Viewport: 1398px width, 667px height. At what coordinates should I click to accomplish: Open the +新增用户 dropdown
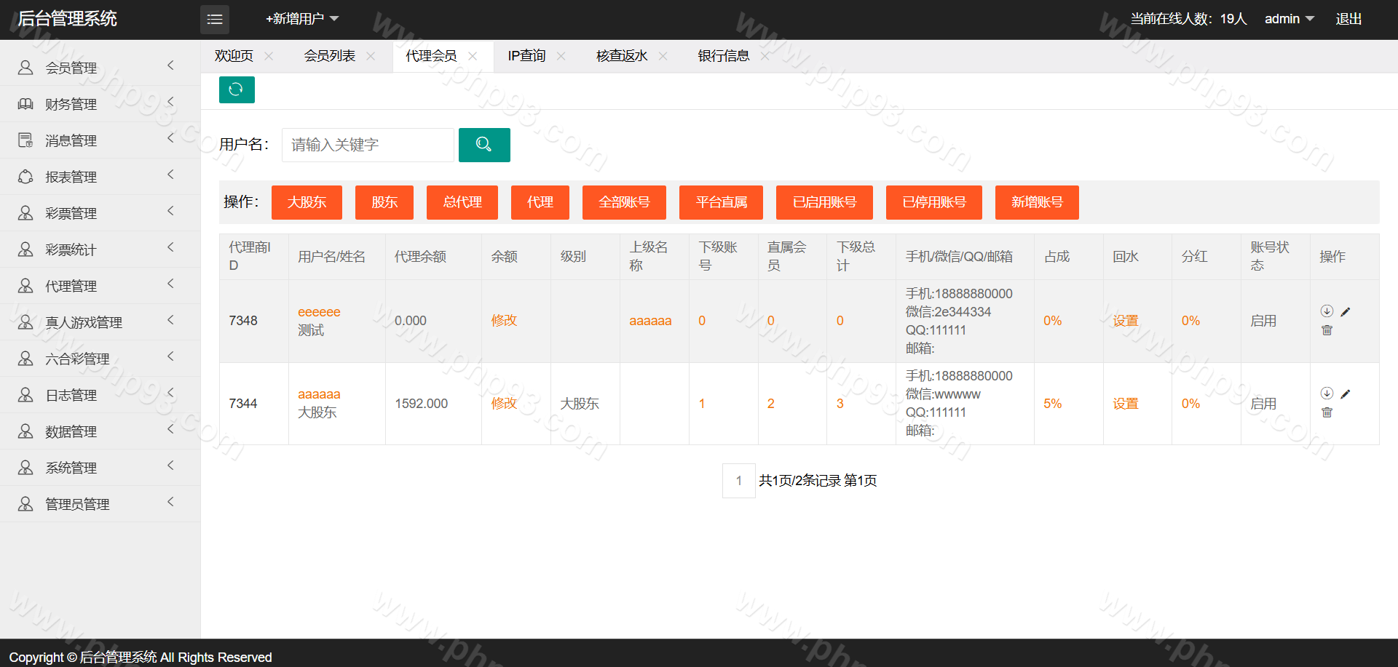[x=302, y=19]
